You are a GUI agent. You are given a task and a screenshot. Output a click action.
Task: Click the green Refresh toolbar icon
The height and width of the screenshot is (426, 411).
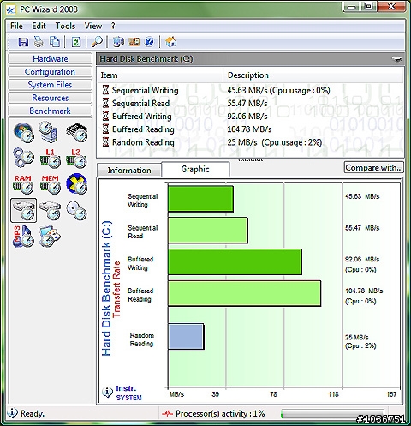point(76,42)
